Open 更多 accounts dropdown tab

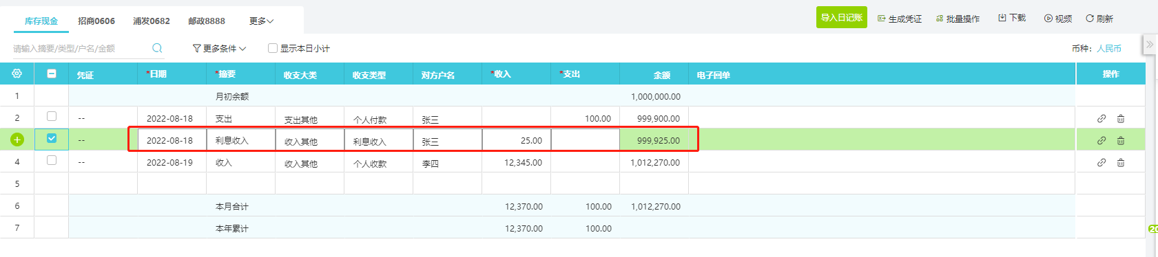[261, 21]
